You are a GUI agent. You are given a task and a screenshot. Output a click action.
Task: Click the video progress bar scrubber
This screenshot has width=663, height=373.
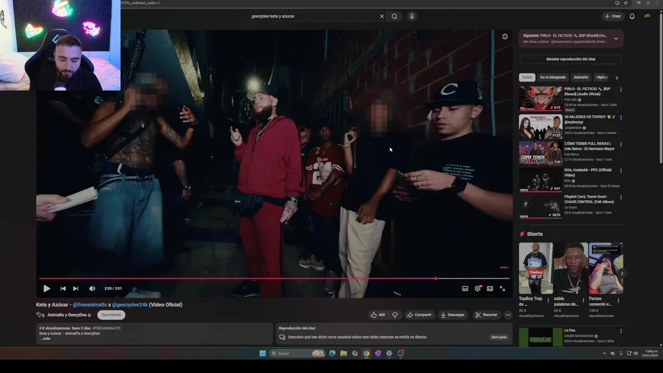(436, 279)
